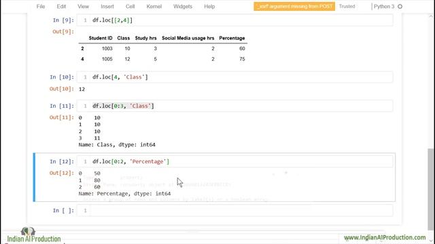Click 'Name: Percentage, dtype: int64' text

point(124,194)
